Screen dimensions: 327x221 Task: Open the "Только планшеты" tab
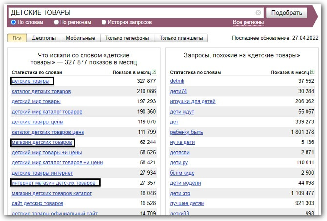pyautogui.click(x=181, y=38)
